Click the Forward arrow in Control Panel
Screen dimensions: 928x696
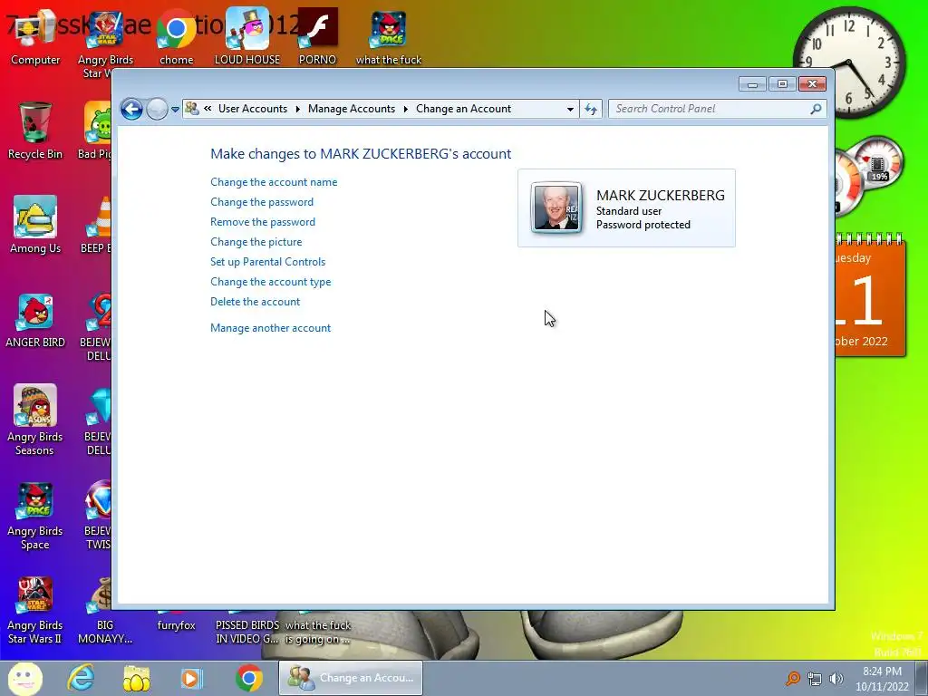157,109
